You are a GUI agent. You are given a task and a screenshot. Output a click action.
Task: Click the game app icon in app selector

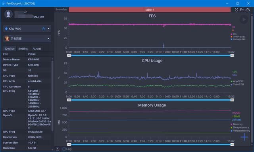tap(7, 39)
